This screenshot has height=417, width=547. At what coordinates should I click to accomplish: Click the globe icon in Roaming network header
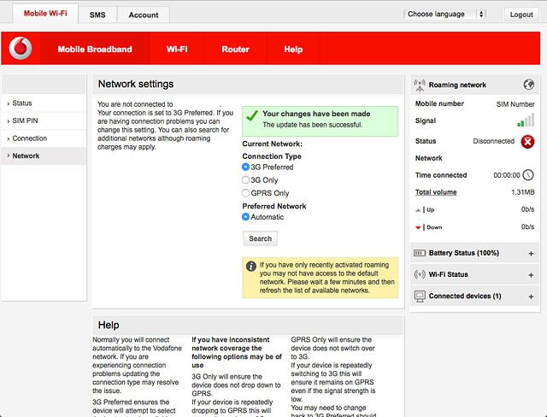point(529,85)
